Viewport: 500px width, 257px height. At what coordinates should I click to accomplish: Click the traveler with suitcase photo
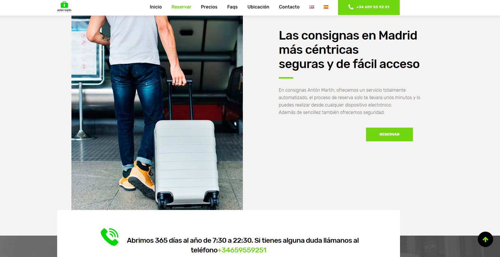click(157, 113)
